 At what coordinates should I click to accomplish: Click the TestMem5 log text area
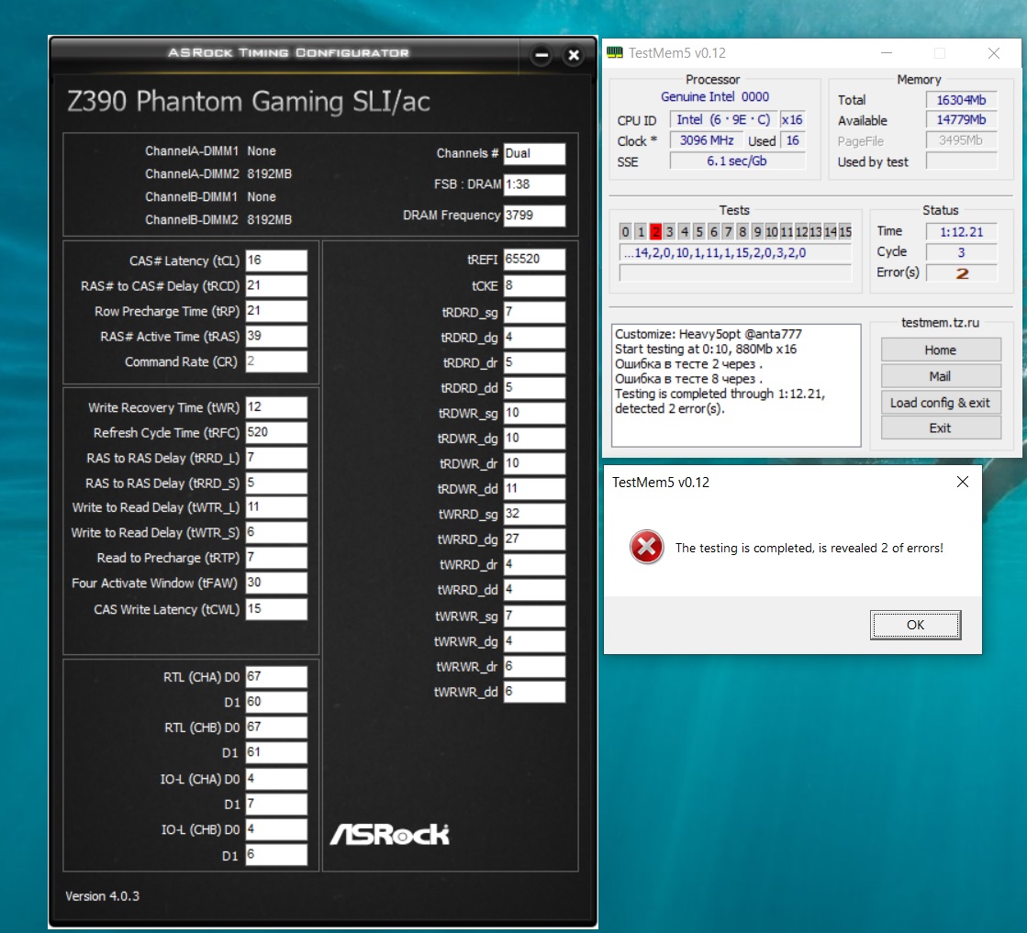click(x=736, y=385)
